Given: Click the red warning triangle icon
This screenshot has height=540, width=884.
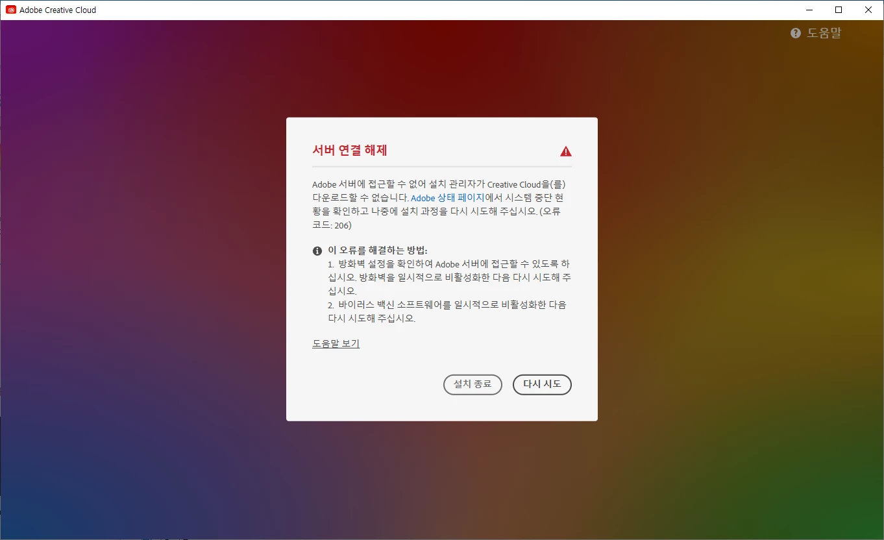Looking at the screenshot, I should (566, 151).
